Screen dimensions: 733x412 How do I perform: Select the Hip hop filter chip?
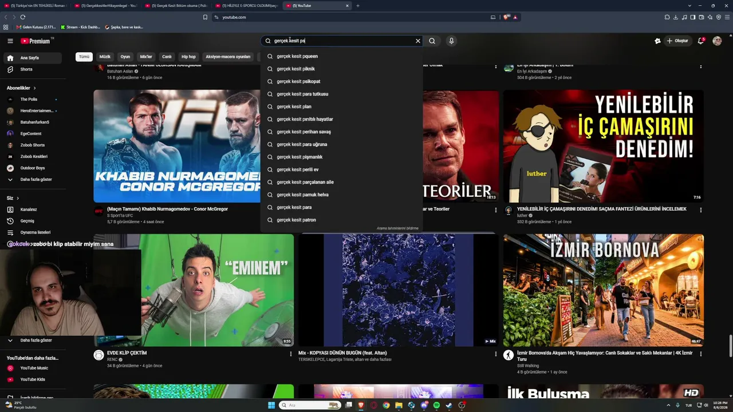(188, 57)
